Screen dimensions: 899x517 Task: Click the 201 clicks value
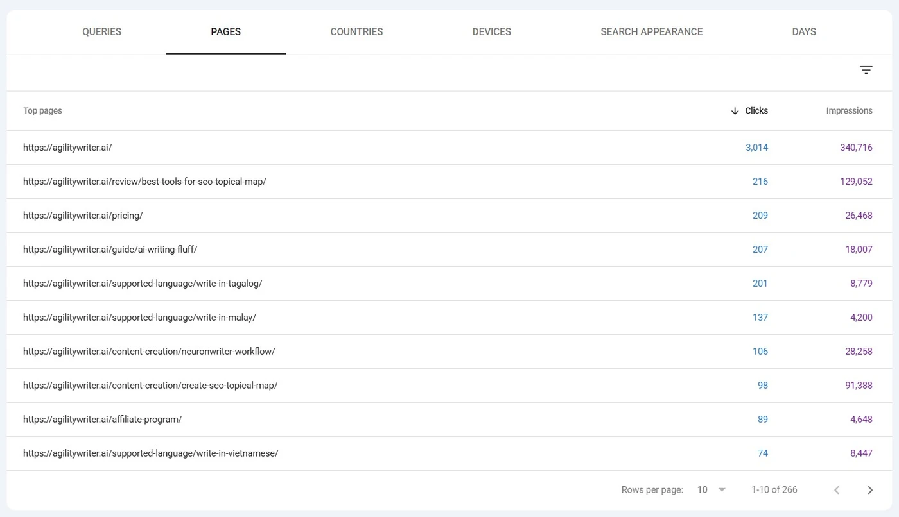point(760,284)
